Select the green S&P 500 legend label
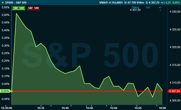Image resolution: width=181 pixels, height=110 pixels. pos(19,8)
